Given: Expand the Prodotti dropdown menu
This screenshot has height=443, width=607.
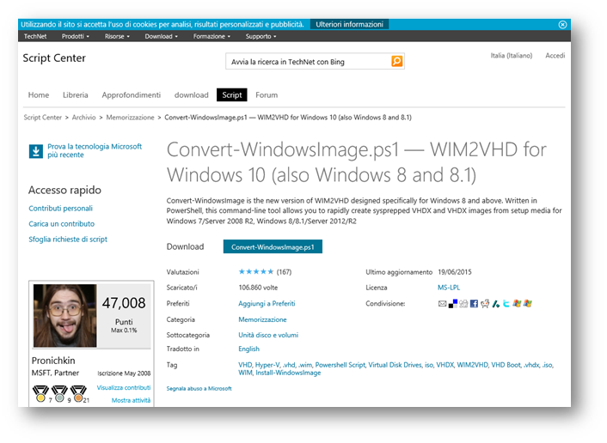Looking at the screenshot, I should click(76, 36).
